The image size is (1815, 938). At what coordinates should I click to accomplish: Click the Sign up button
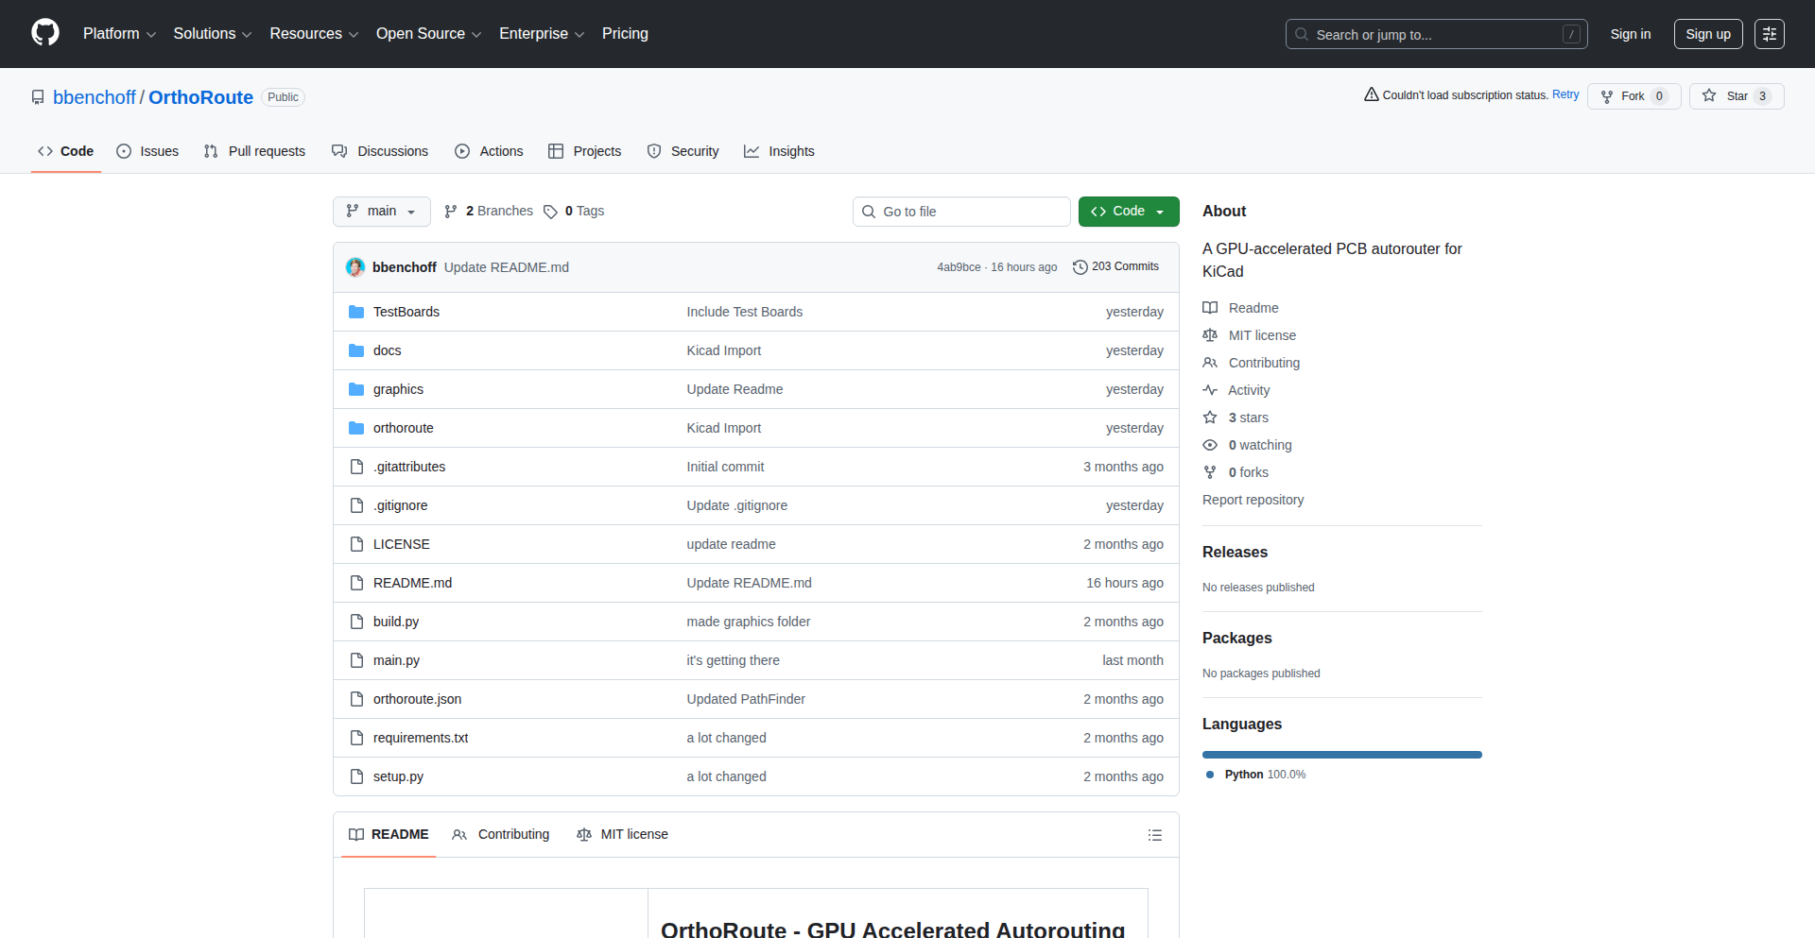coord(1707,34)
